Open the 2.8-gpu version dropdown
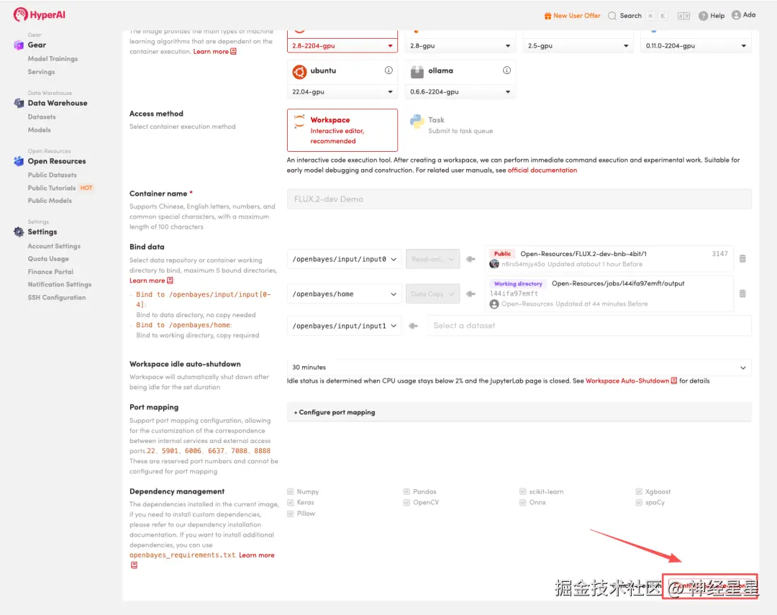The width and height of the screenshot is (777, 615). pyautogui.click(x=460, y=45)
